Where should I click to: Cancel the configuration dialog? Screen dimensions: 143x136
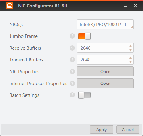(x=128, y=129)
